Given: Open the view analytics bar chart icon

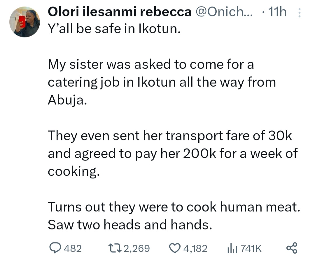Looking at the screenshot, I should (x=231, y=248).
